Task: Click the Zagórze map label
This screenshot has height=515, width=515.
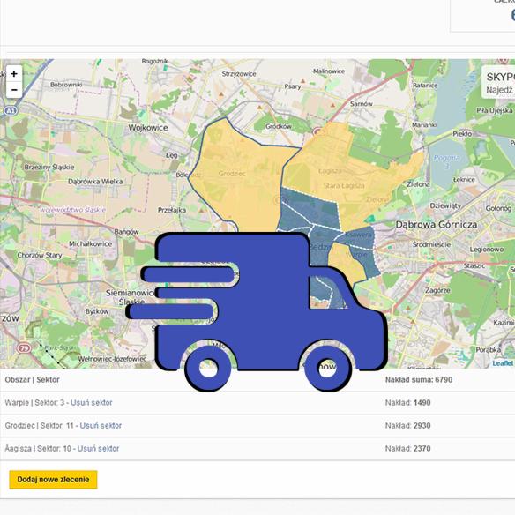Action: tap(437, 290)
